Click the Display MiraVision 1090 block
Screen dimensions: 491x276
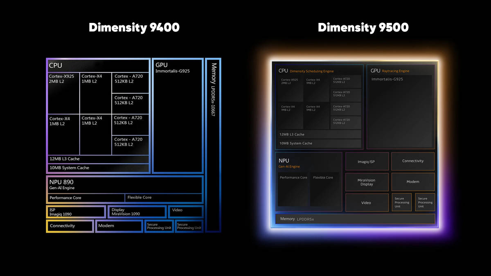(137, 212)
